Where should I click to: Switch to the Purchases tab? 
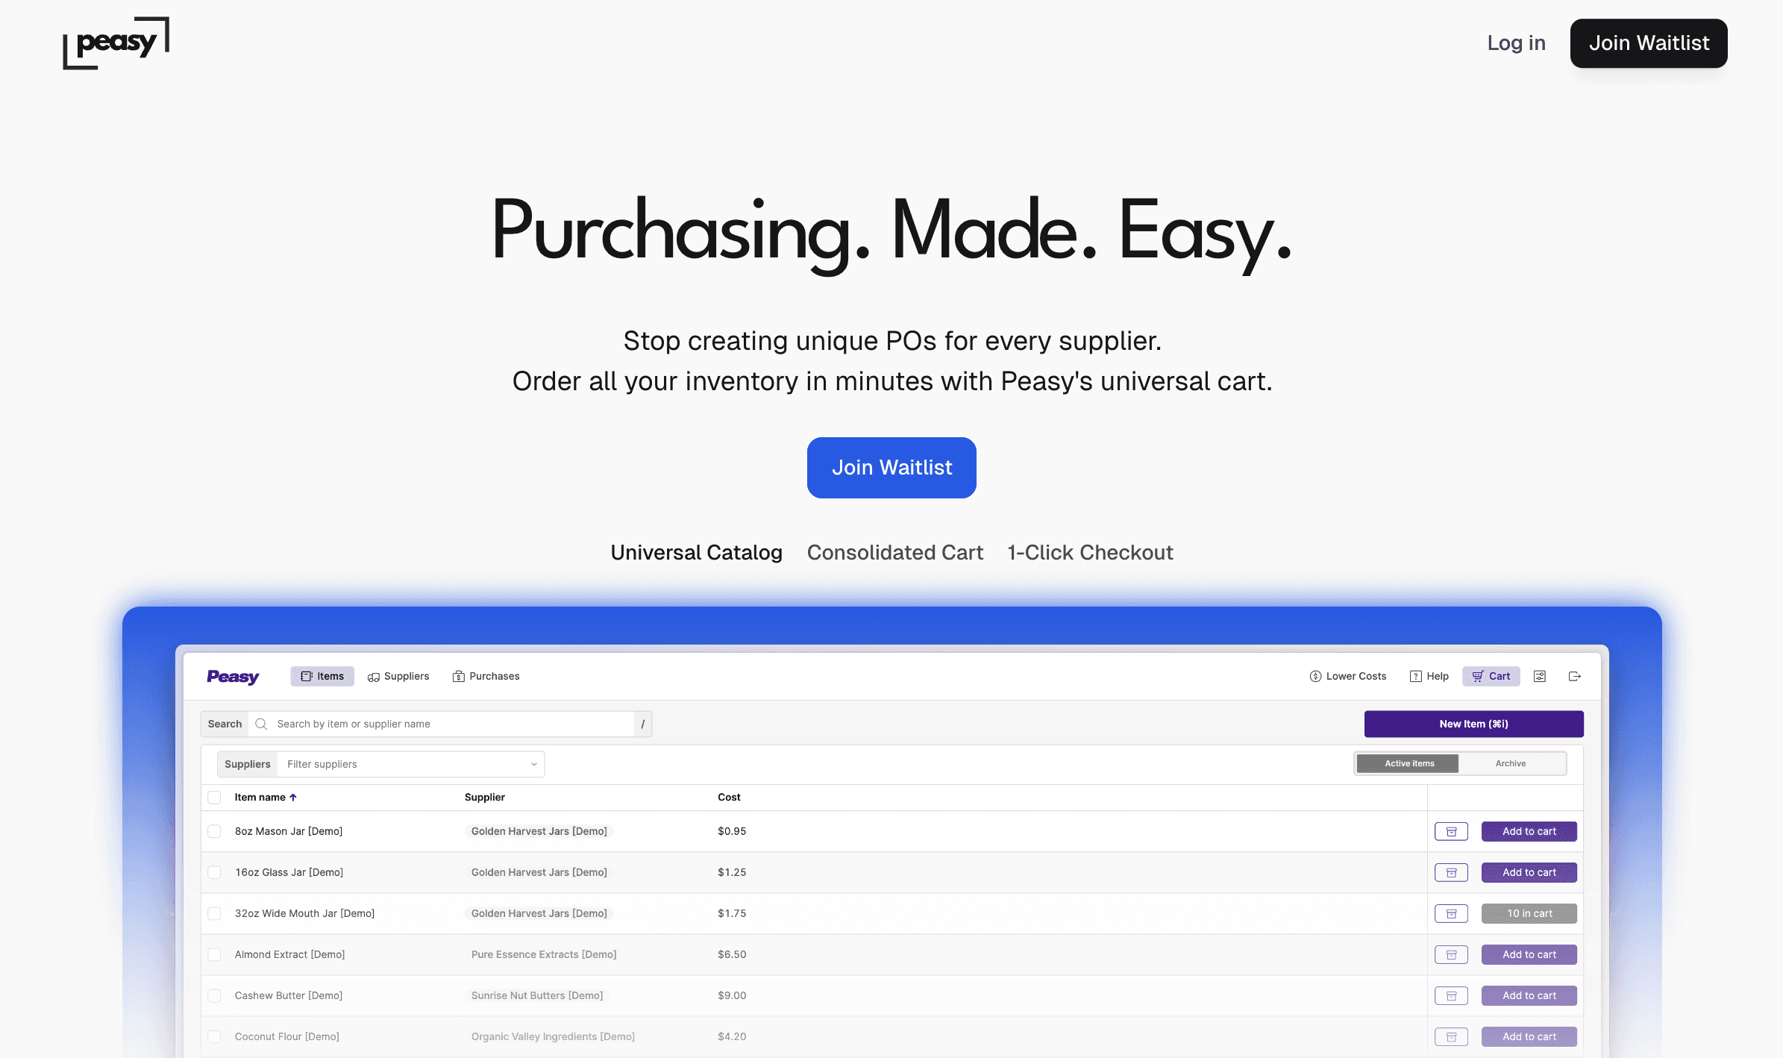pyautogui.click(x=486, y=676)
